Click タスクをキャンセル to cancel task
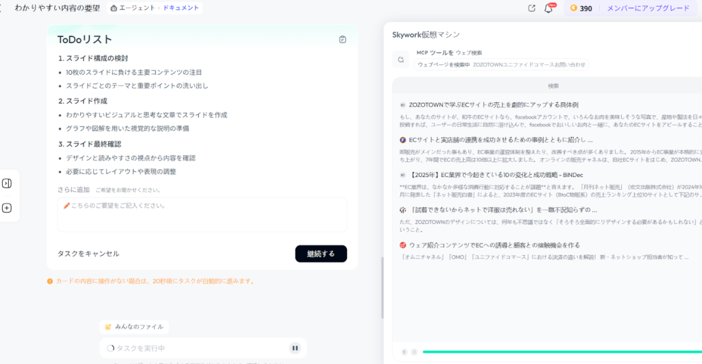The width and height of the screenshot is (702, 364). tap(88, 254)
